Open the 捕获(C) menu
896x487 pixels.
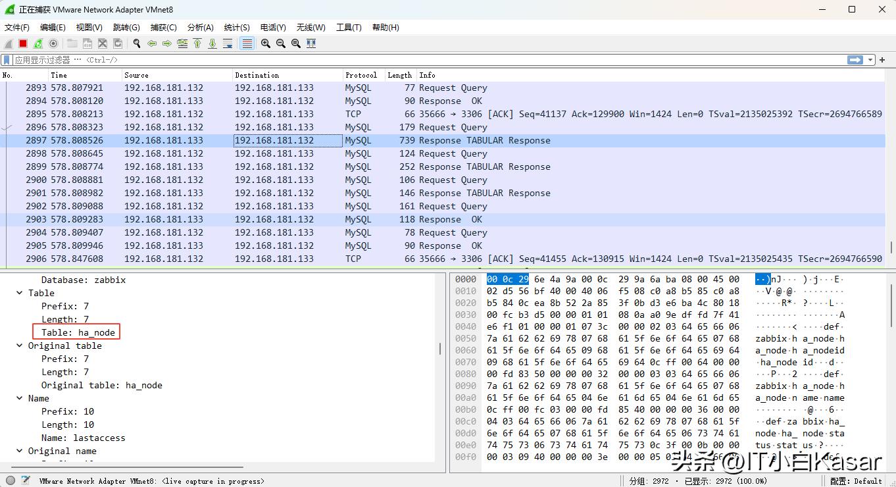[163, 28]
